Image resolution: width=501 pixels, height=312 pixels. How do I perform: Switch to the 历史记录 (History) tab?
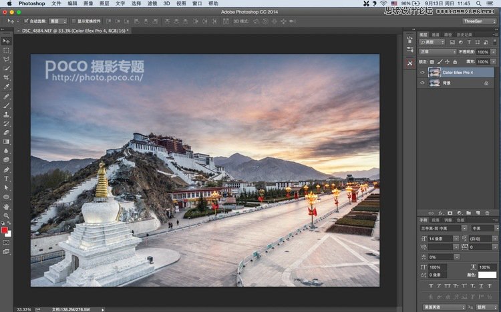click(464, 35)
